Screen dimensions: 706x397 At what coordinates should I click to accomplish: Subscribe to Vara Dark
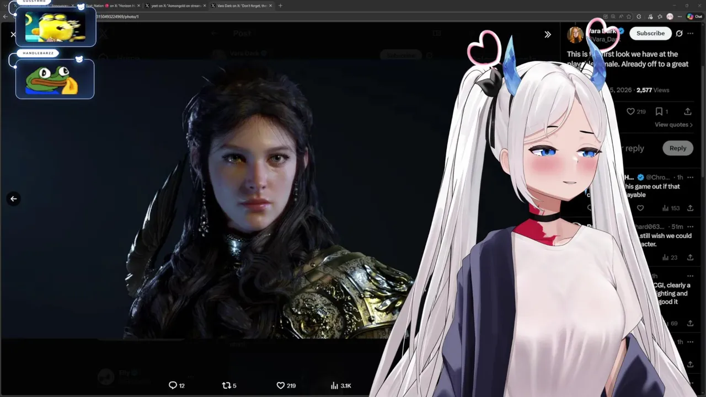650,33
